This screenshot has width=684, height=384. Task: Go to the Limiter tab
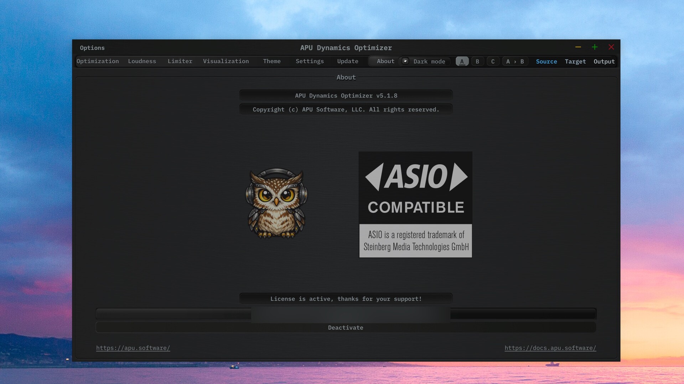coord(180,61)
